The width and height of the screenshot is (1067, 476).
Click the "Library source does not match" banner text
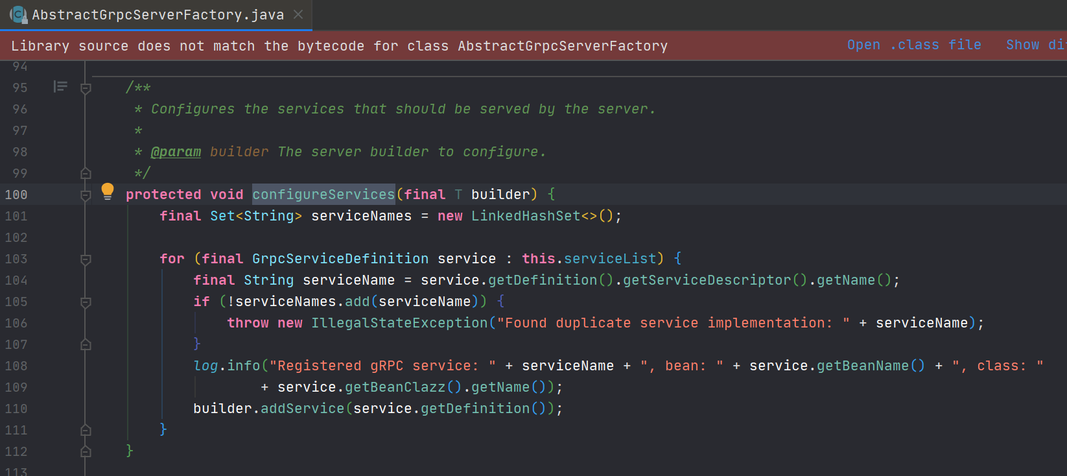coord(339,46)
